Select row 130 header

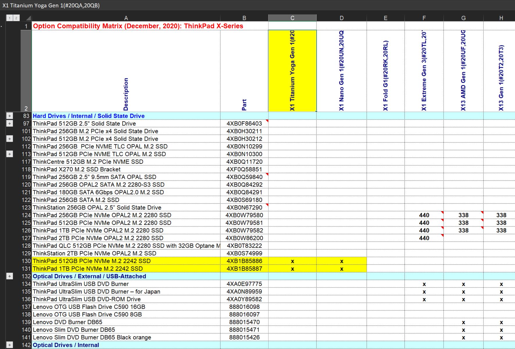pos(26,261)
